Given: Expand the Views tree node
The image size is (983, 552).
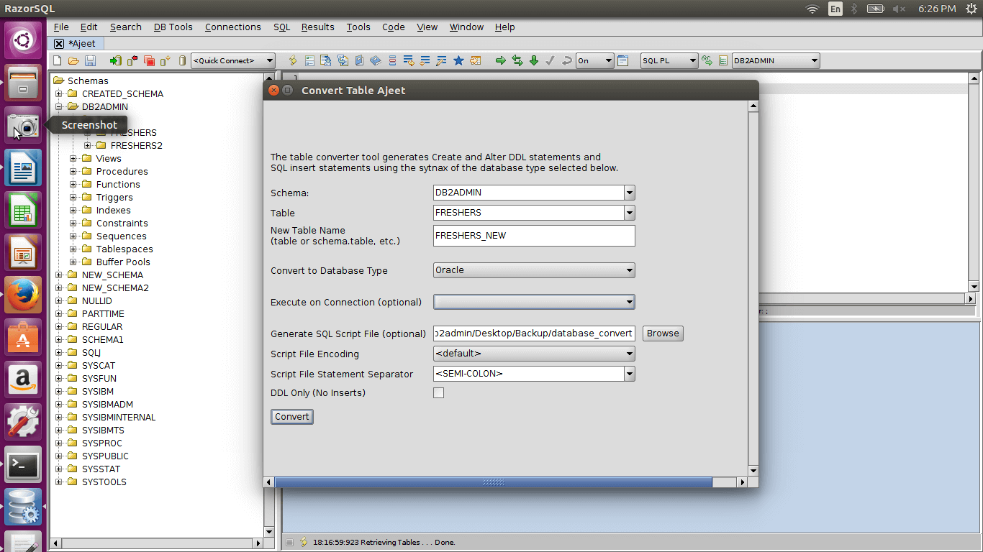Looking at the screenshot, I should (x=73, y=159).
